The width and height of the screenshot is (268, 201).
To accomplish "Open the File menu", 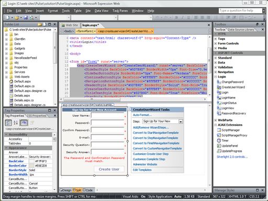I will [9, 11].
